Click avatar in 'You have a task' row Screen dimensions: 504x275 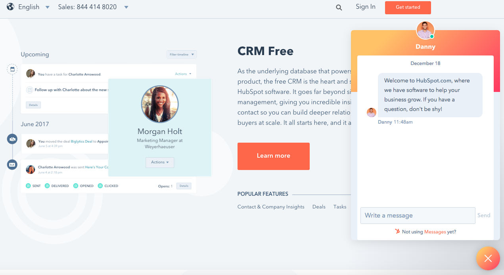point(31,74)
